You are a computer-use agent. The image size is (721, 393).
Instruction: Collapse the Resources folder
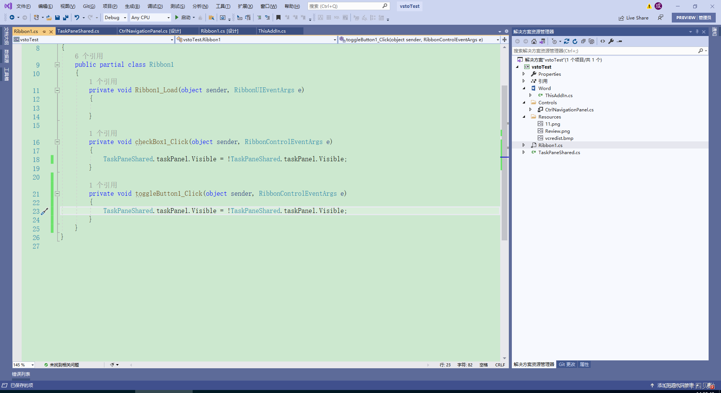pyautogui.click(x=524, y=117)
